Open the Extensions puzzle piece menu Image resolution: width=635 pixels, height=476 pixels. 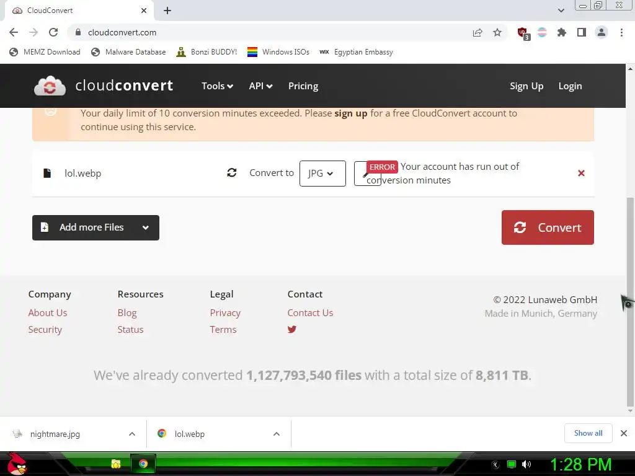[561, 32]
